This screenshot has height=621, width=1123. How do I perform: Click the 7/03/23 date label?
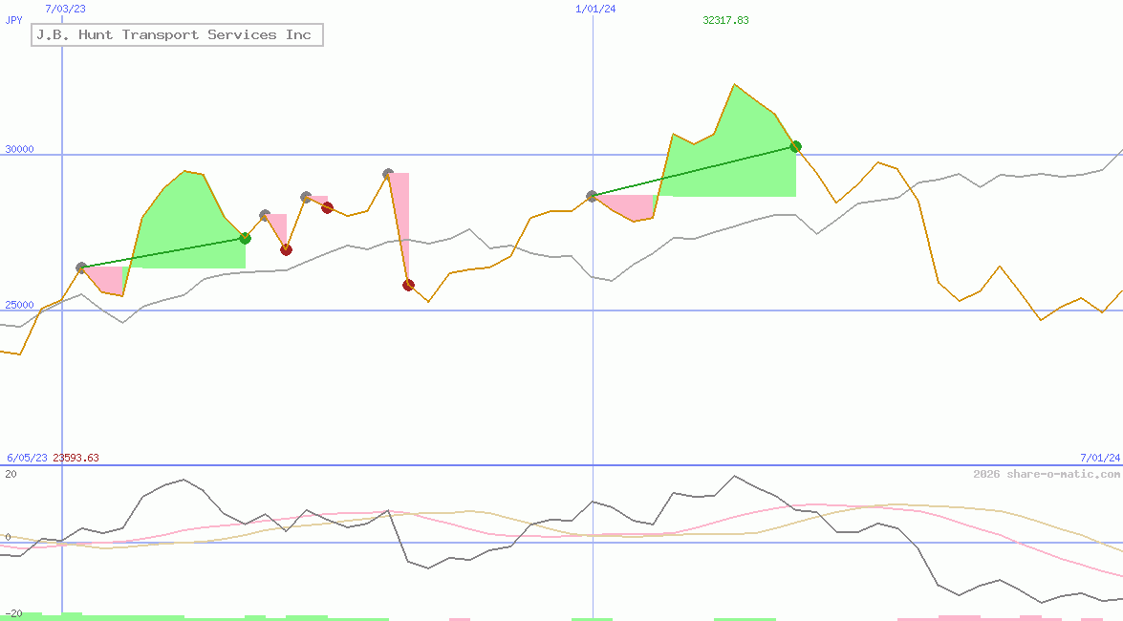coord(65,9)
